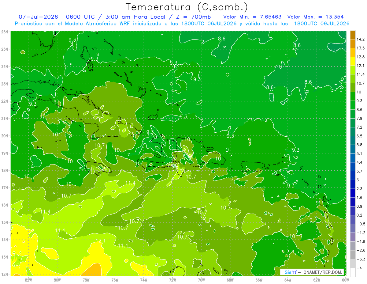Image resolution: width=367 pixels, height=284 pixels.
Task: Click the '16N' latitude label
Action: [x=4, y=205]
